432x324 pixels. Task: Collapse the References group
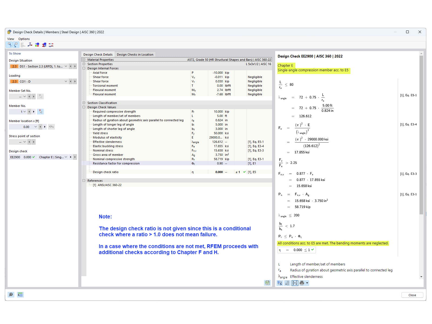tap(84, 181)
